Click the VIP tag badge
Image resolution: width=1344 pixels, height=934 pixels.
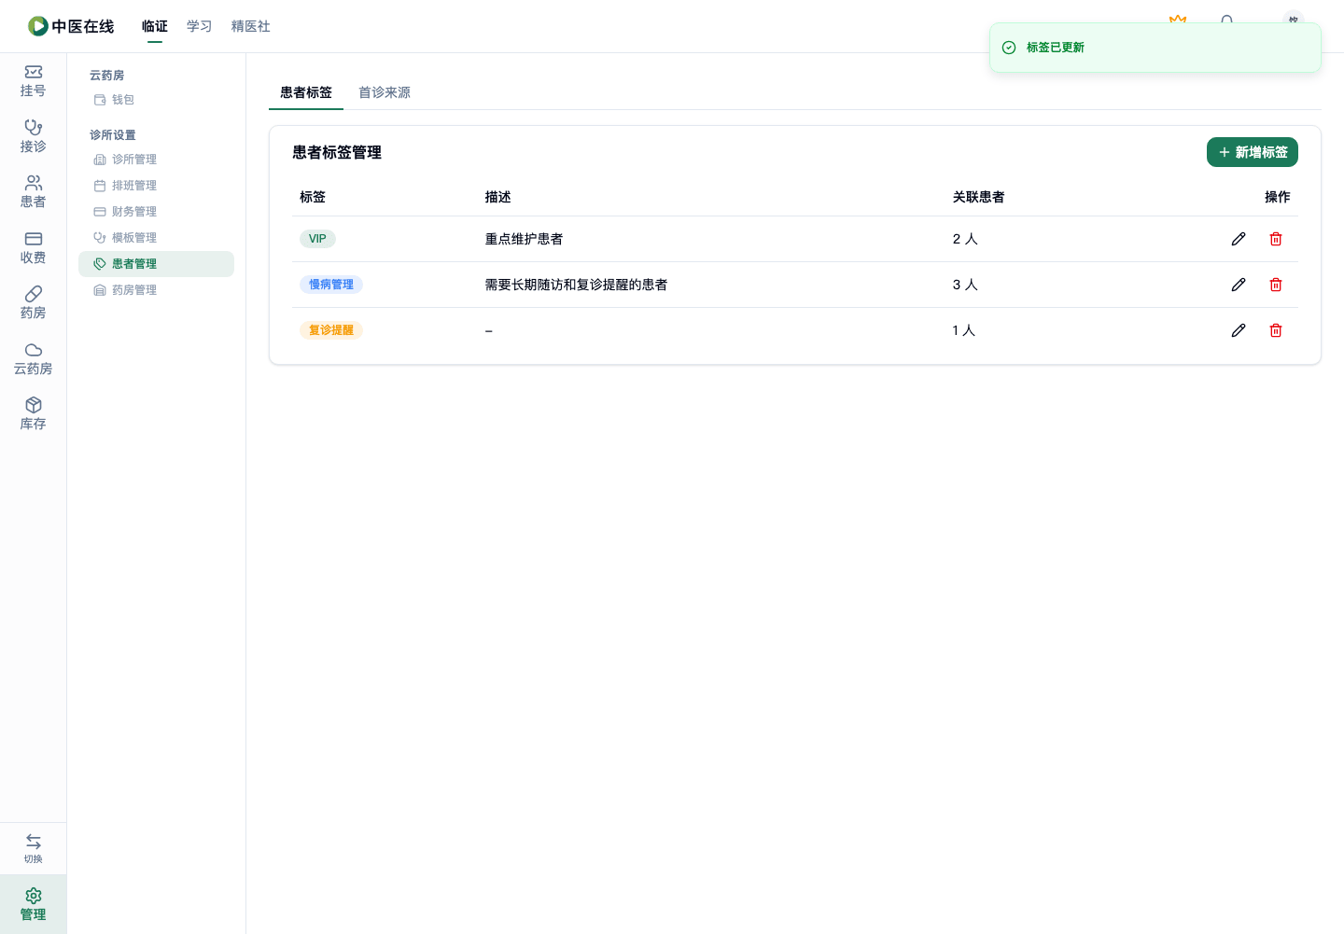point(317,239)
